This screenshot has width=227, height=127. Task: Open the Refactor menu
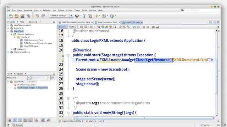click(x=46, y=10)
